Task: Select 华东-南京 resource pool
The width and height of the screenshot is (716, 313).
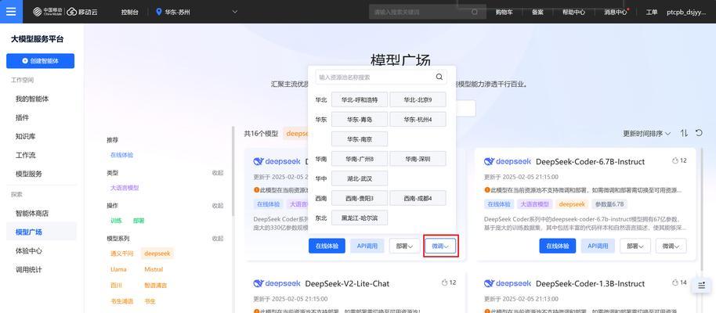Action: pos(360,139)
